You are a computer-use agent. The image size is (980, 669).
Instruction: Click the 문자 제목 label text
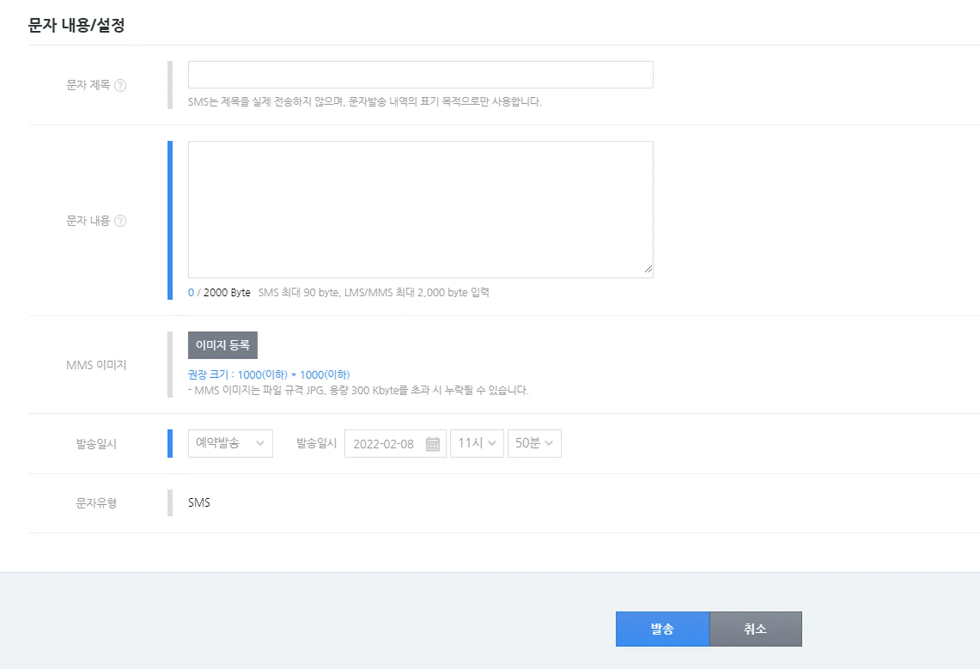[x=88, y=85]
